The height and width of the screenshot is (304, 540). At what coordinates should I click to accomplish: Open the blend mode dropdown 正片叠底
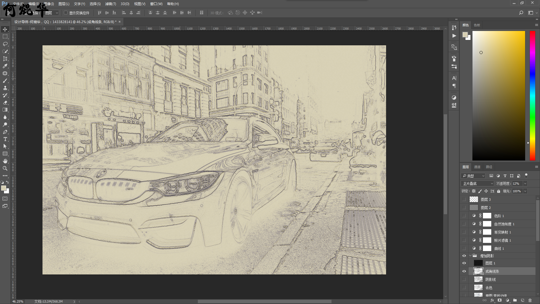point(478,184)
